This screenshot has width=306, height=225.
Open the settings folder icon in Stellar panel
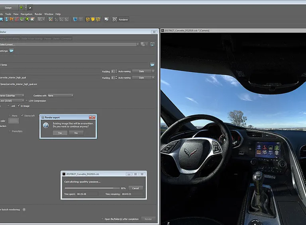pos(12,51)
